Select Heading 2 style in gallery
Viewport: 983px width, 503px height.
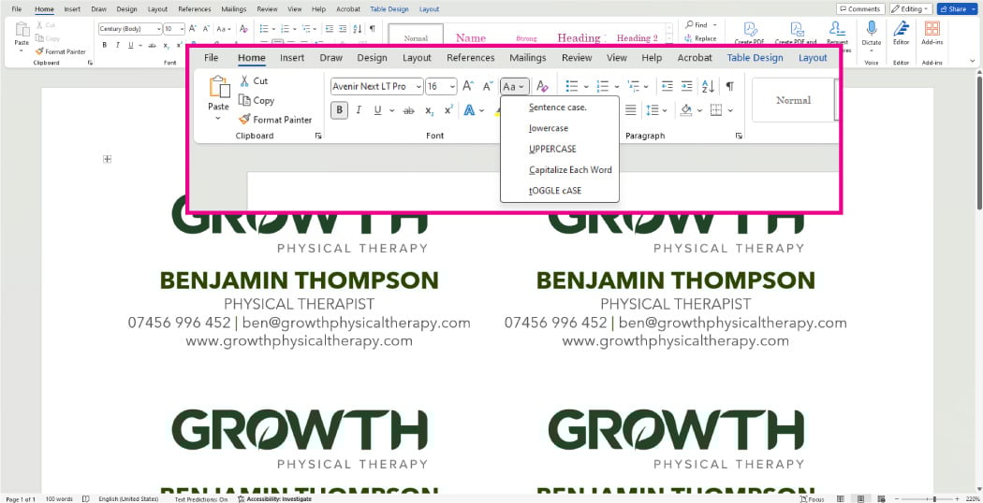[638, 38]
